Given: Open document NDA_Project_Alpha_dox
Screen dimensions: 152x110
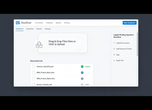Looking at the screenshot, I should [x=45, y=73].
